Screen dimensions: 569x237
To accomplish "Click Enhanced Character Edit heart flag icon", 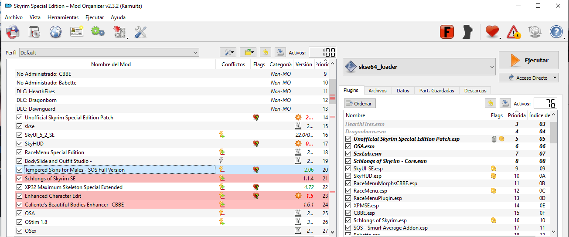I will tap(256, 196).
